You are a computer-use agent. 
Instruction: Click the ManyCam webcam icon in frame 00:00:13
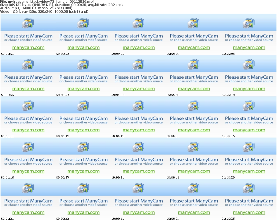(138, 106)
